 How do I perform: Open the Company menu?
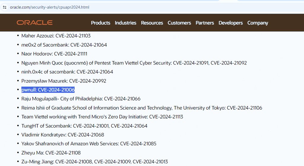tap(258, 23)
